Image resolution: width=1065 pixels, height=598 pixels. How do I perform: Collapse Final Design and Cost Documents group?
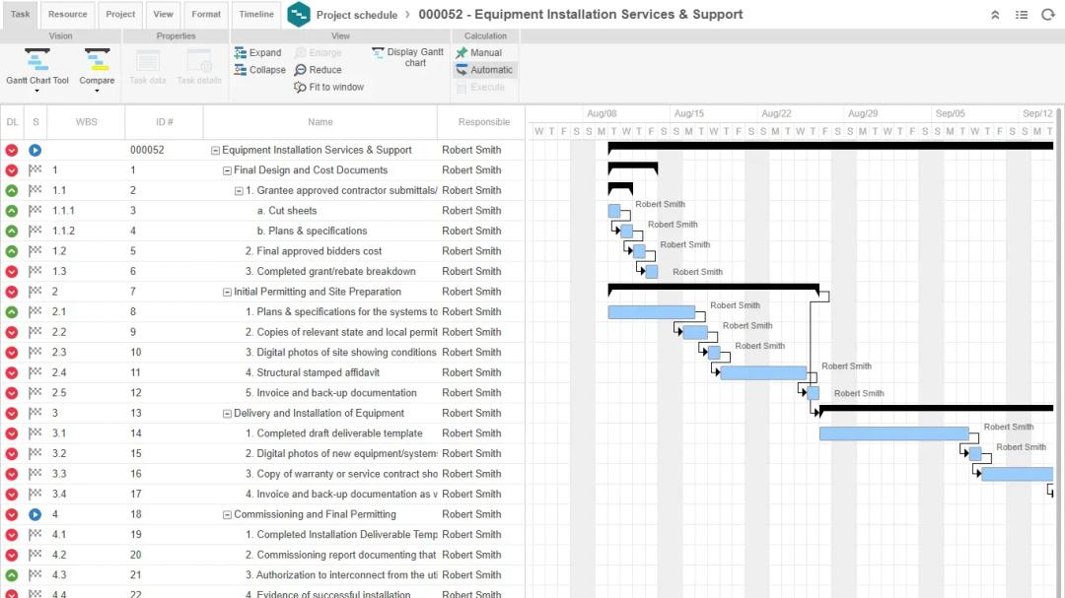pyautogui.click(x=228, y=170)
